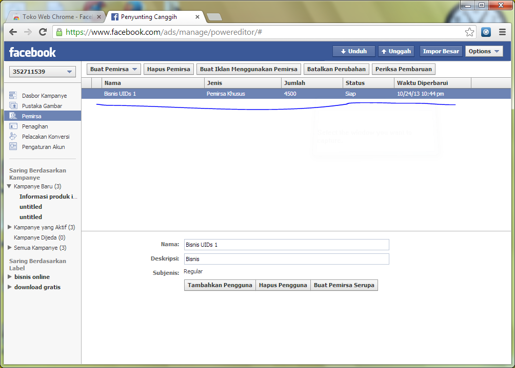Viewport: 515px width, 368px height.
Task: Open the Options dropdown
Action: [484, 51]
